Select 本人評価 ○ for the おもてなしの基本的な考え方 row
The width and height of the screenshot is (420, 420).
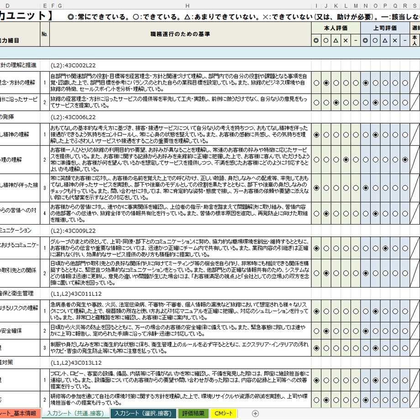[x=326, y=135]
